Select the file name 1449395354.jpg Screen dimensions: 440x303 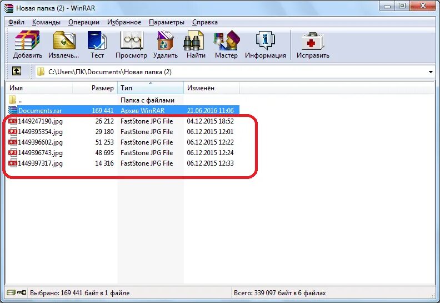click(x=40, y=132)
